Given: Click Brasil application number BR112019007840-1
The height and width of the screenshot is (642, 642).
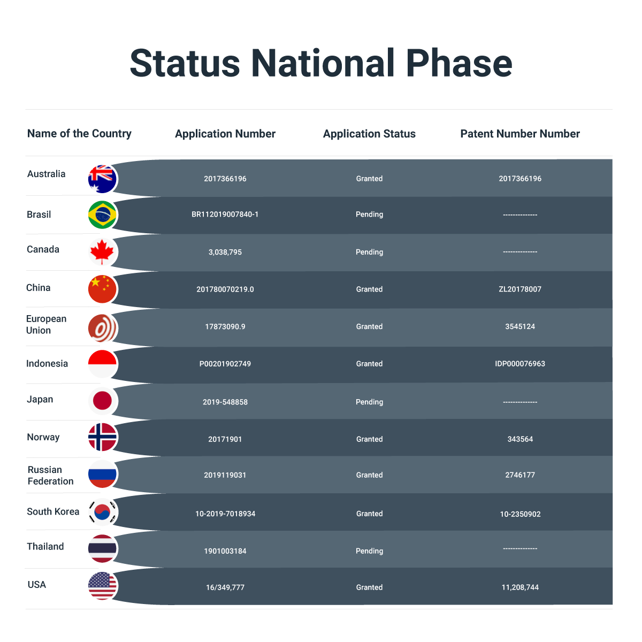Looking at the screenshot, I should pyautogui.click(x=225, y=215).
